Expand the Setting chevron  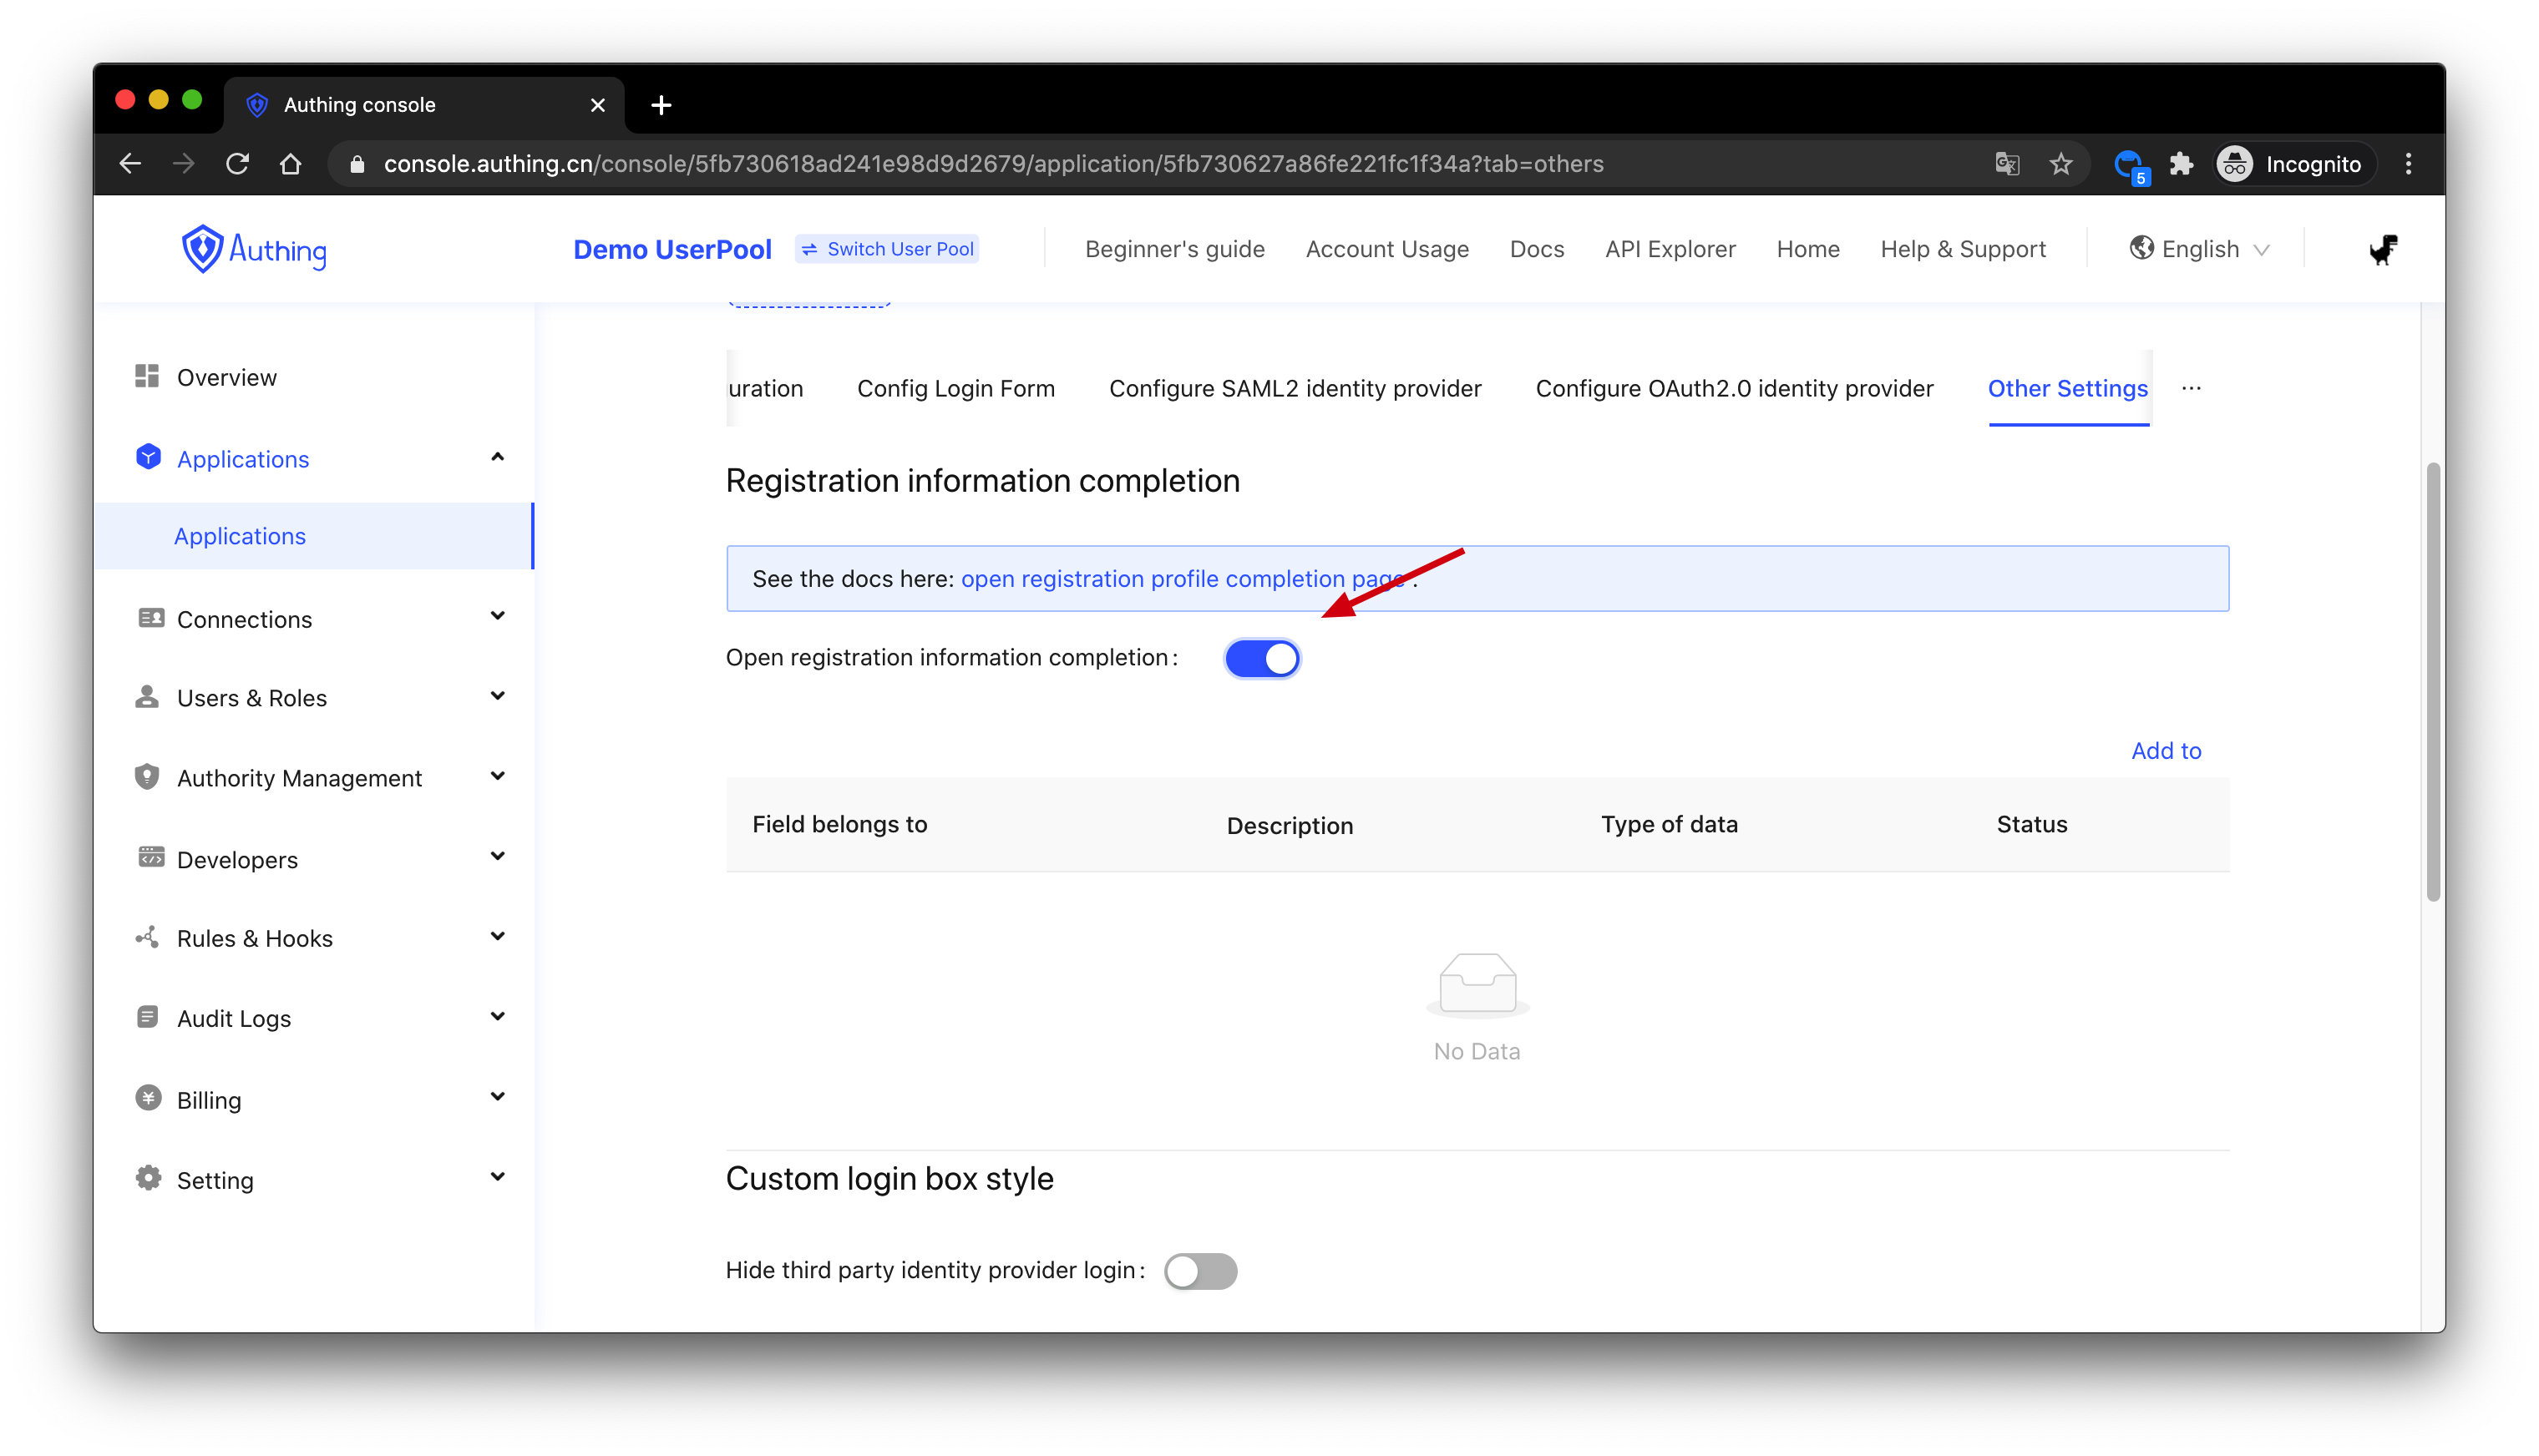(497, 1177)
